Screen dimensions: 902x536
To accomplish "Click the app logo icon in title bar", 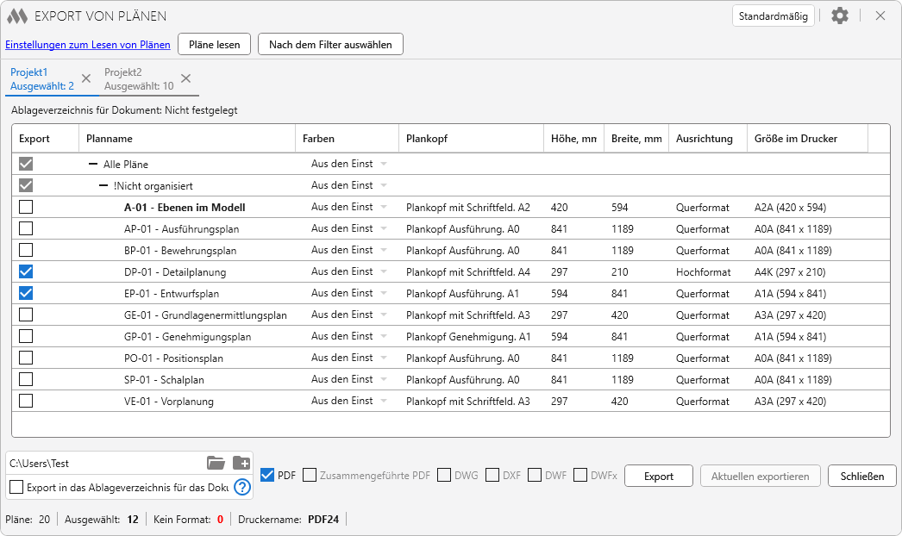I will click(17, 16).
